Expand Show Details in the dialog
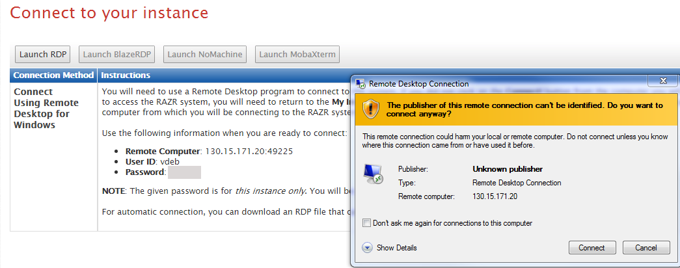 coord(390,248)
